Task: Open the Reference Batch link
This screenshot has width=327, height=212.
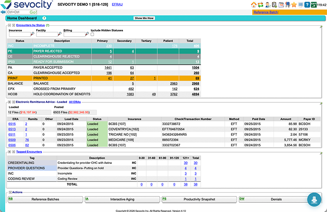Action: coord(266,12)
